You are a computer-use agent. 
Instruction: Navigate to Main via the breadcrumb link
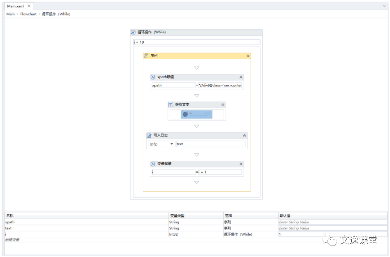click(x=10, y=14)
